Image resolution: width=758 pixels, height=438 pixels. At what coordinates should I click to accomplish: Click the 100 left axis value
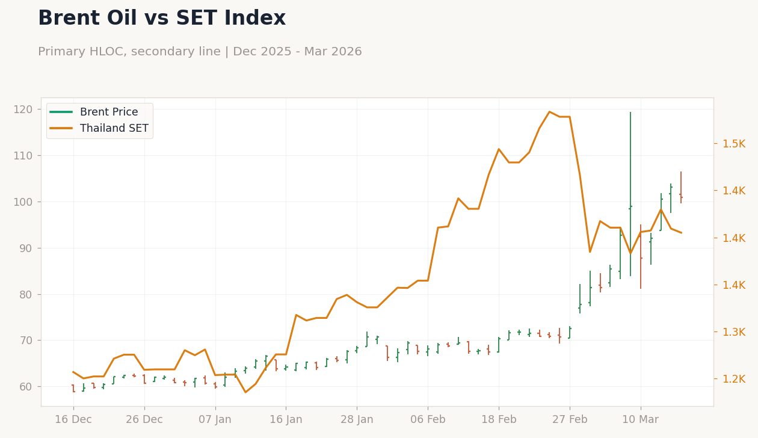pyautogui.click(x=23, y=202)
